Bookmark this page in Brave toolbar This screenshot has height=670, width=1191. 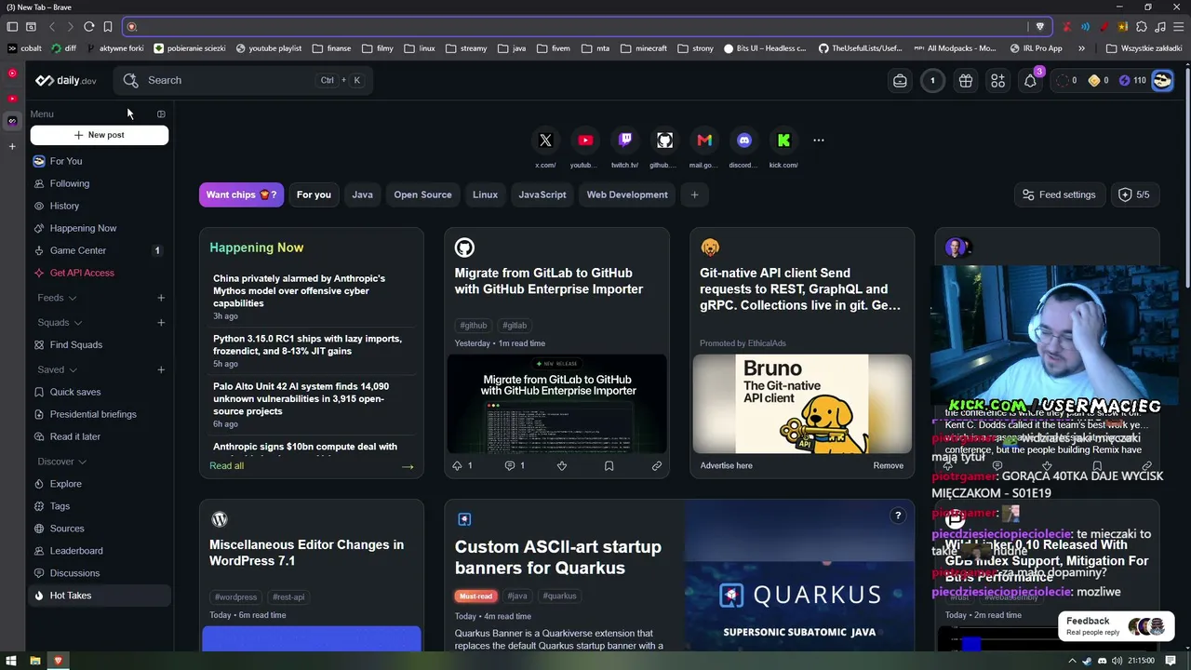pyautogui.click(x=108, y=26)
